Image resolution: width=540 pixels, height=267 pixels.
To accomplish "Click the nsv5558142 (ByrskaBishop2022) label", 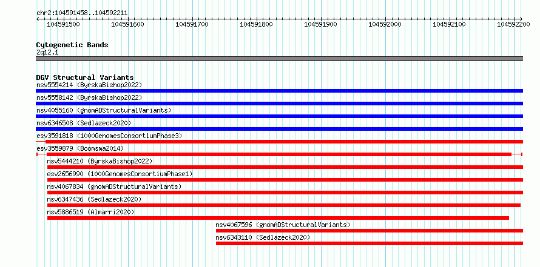I will (89, 97).
